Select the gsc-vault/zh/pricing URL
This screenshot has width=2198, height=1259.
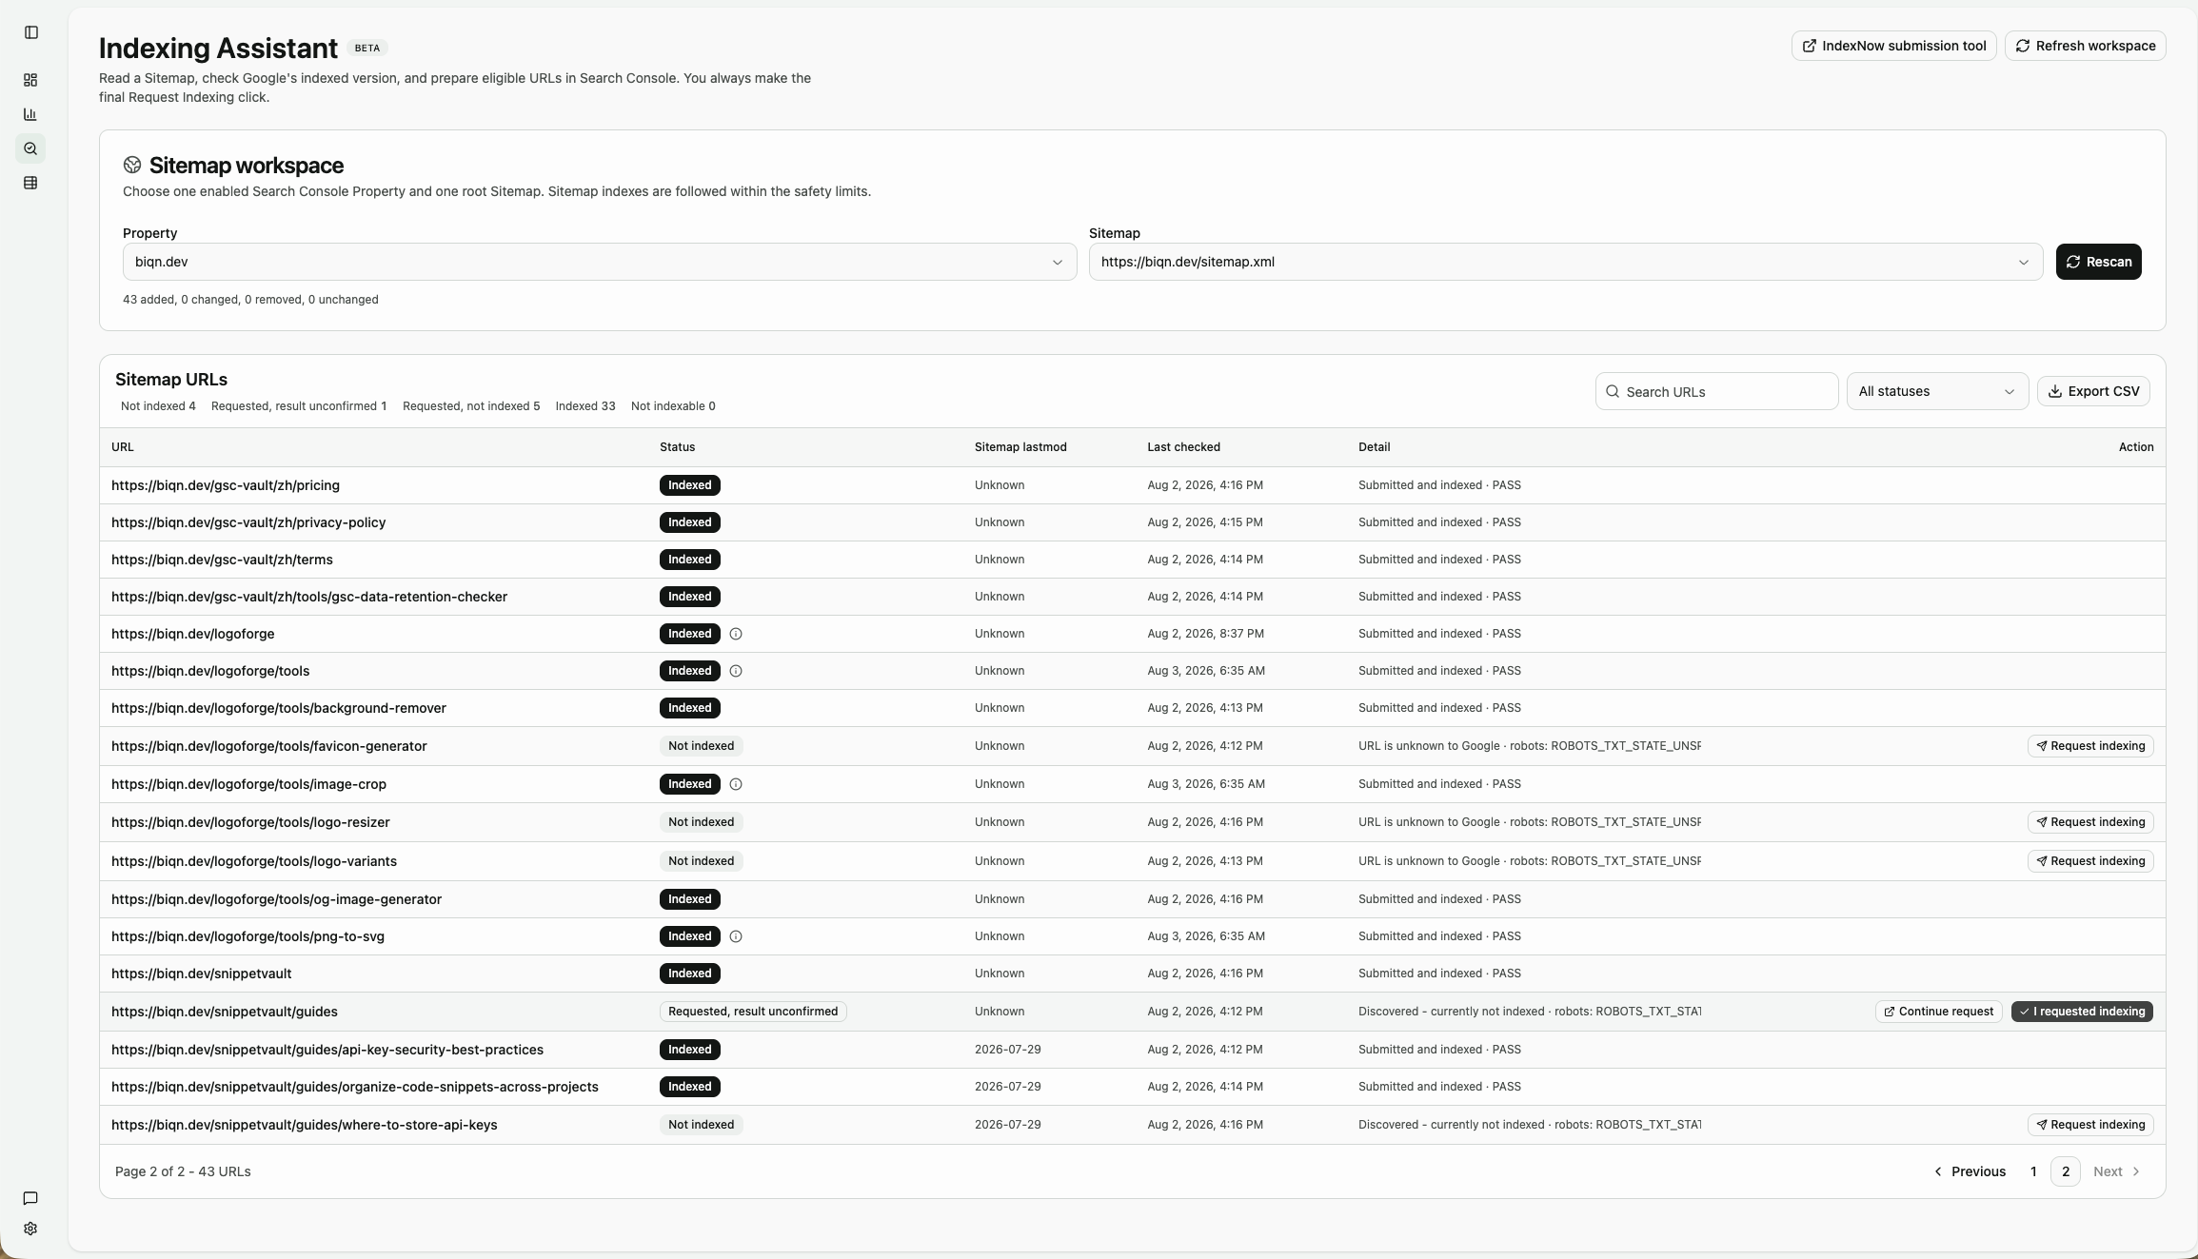(226, 485)
